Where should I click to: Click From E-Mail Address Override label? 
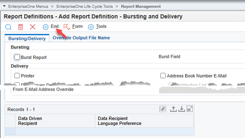pyautogui.click(x=43, y=89)
